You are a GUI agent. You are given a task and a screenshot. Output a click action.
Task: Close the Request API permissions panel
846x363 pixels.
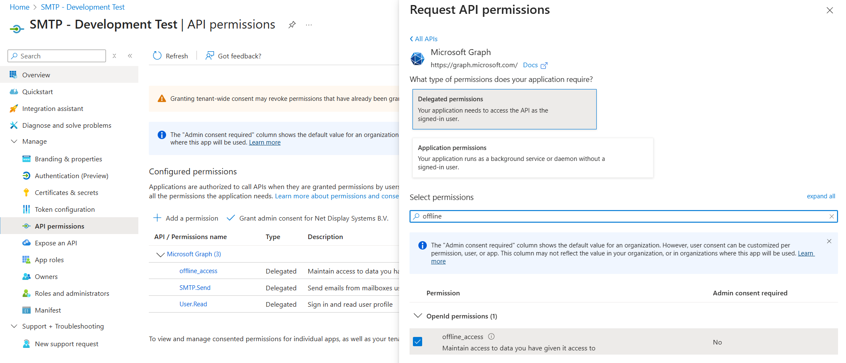click(830, 10)
